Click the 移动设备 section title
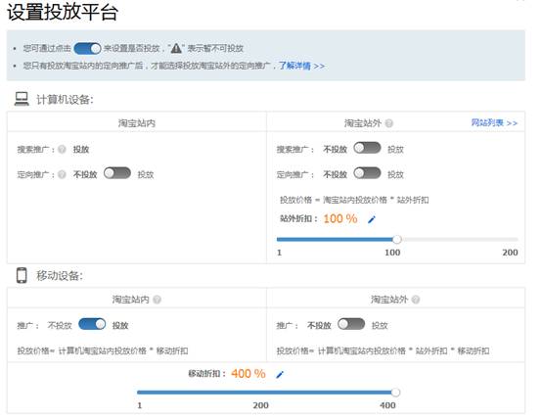 tap(60, 276)
